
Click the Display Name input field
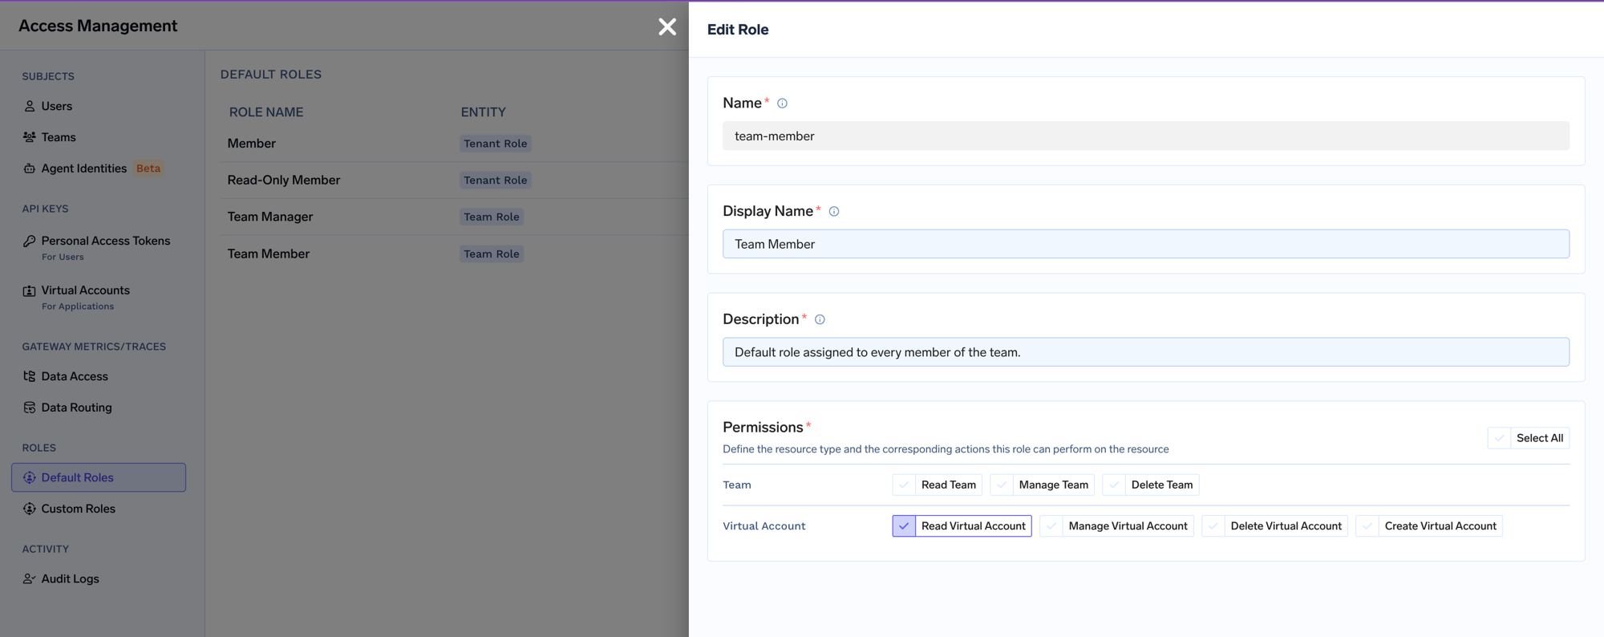[1146, 244]
